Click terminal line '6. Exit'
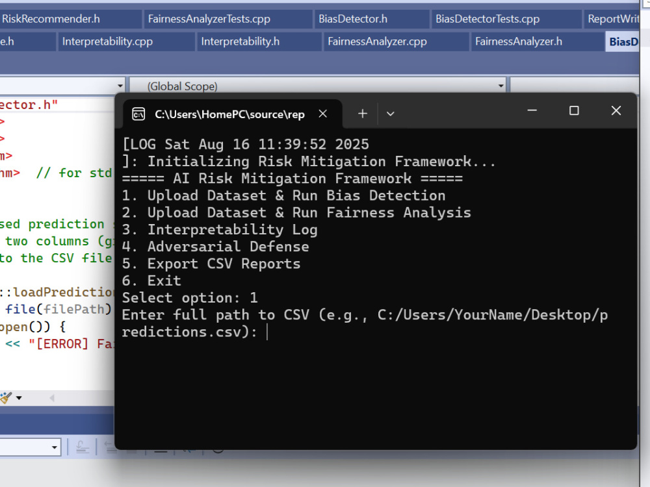Screen dimensions: 650x487 coord(151,281)
